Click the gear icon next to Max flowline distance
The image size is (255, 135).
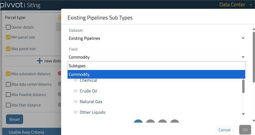click(59, 94)
